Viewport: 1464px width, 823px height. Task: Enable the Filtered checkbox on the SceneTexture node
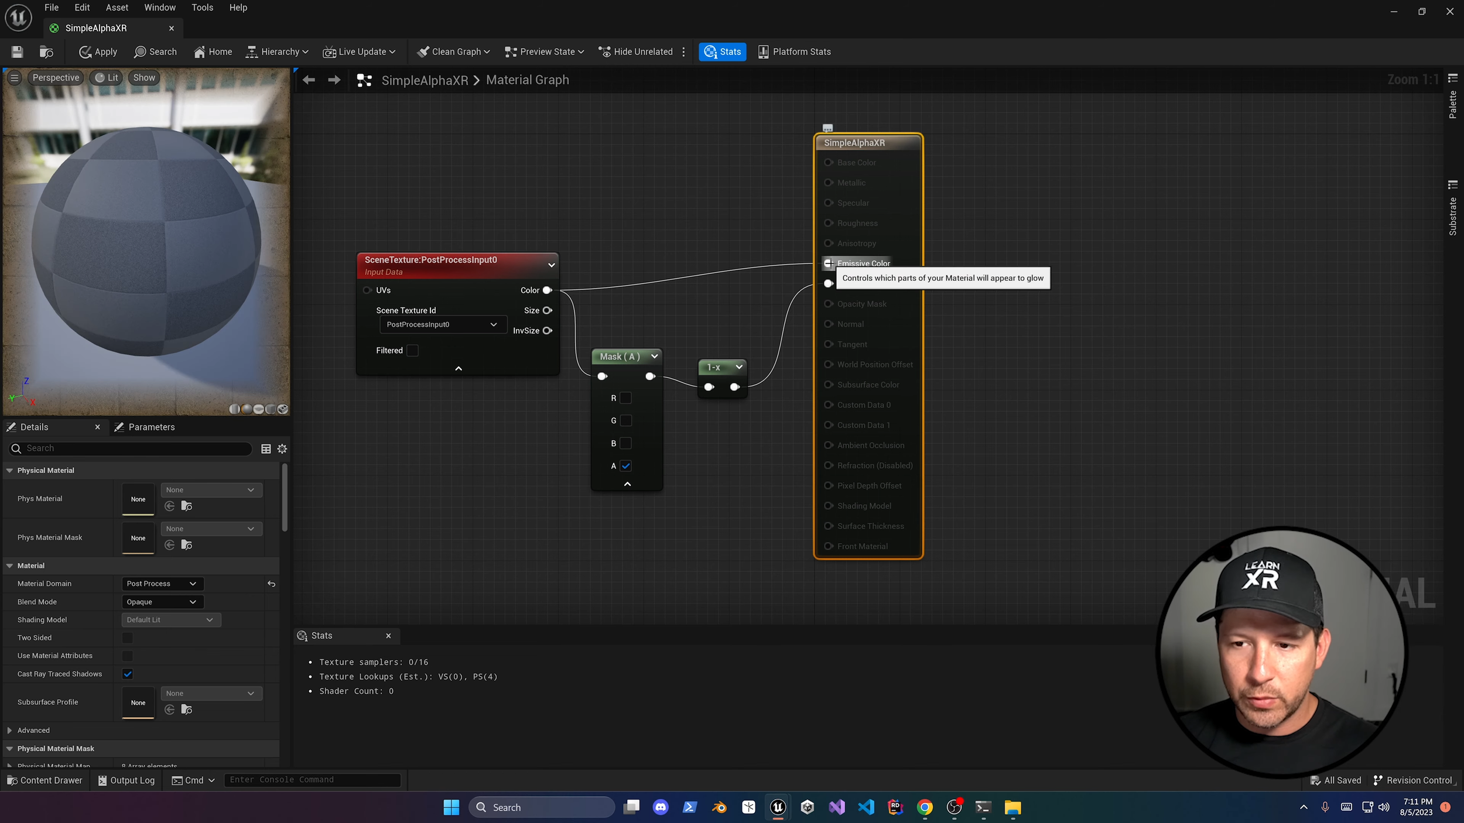[413, 350]
